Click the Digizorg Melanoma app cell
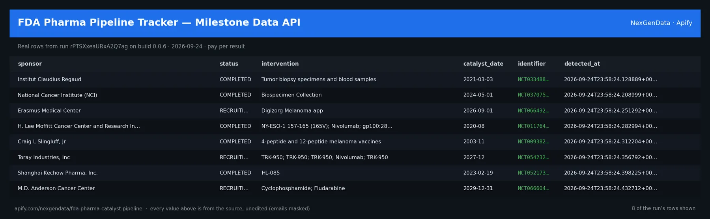 [x=292, y=111]
